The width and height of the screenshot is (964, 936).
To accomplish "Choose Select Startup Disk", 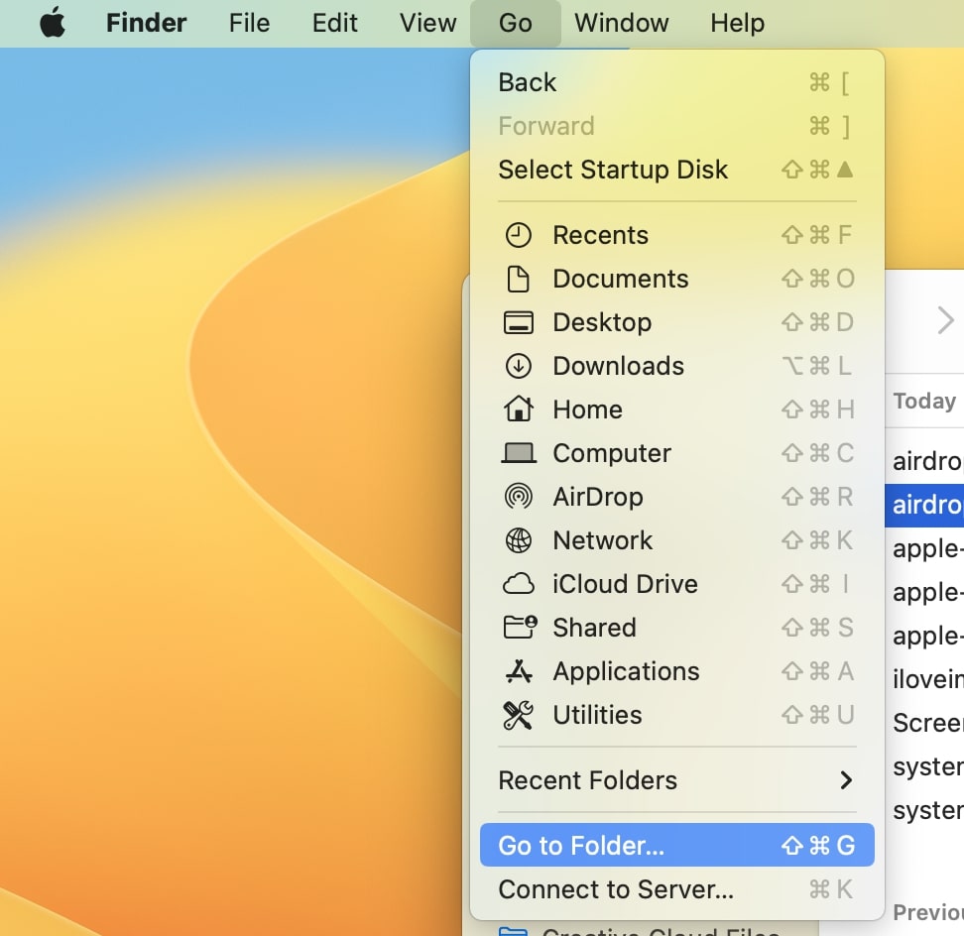I will coord(677,170).
